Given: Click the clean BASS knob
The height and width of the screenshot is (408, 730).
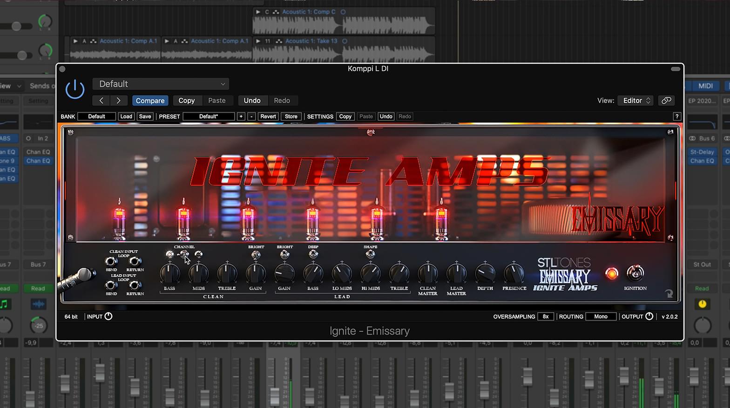Looking at the screenshot, I should pyautogui.click(x=170, y=273).
